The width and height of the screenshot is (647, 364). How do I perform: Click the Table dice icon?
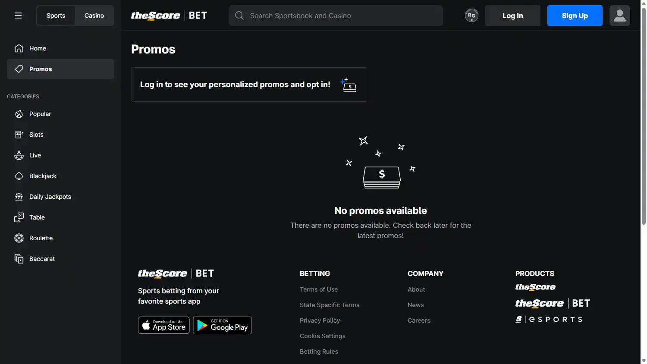19,217
